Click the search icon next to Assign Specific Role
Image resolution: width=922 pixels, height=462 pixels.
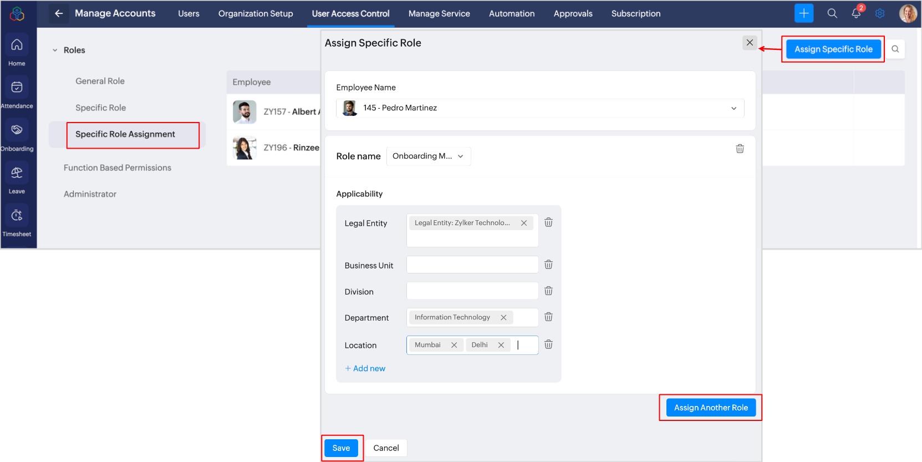(x=895, y=49)
